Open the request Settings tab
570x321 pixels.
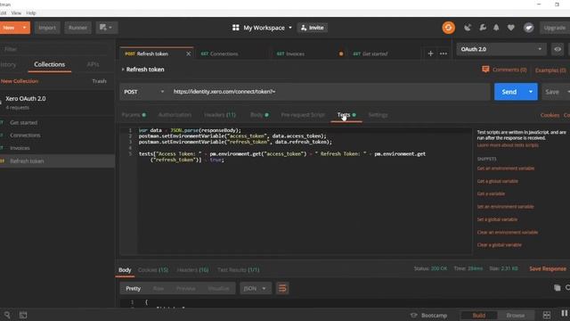click(378, 115)
